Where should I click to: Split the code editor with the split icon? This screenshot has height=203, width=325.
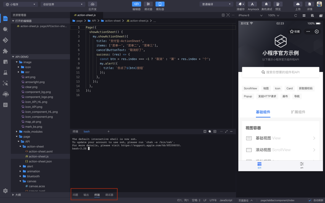[x=223, y=15]
